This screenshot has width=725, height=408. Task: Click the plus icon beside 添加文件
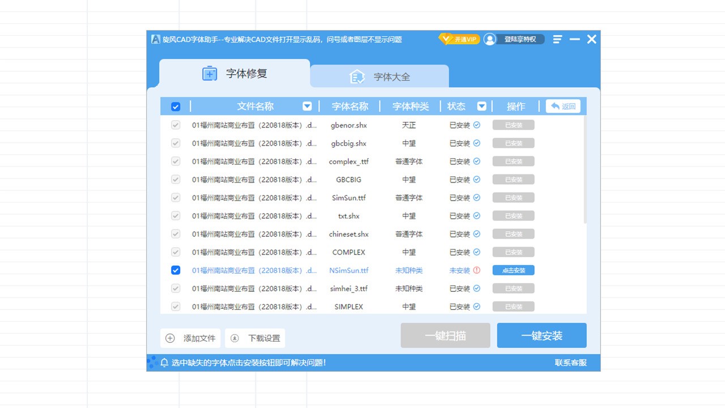pyautogui.click(x=170, y=338)
